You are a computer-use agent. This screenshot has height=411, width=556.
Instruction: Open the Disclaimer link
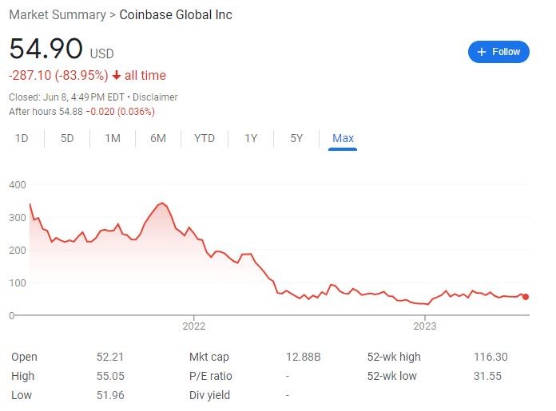[154, 97]
